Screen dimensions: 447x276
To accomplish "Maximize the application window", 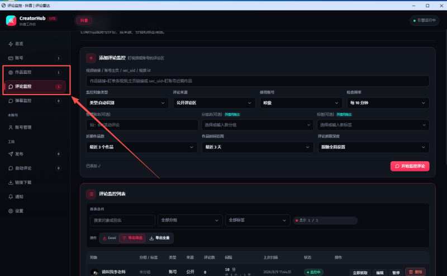I will pyautogui.click(x=427, y=6).
